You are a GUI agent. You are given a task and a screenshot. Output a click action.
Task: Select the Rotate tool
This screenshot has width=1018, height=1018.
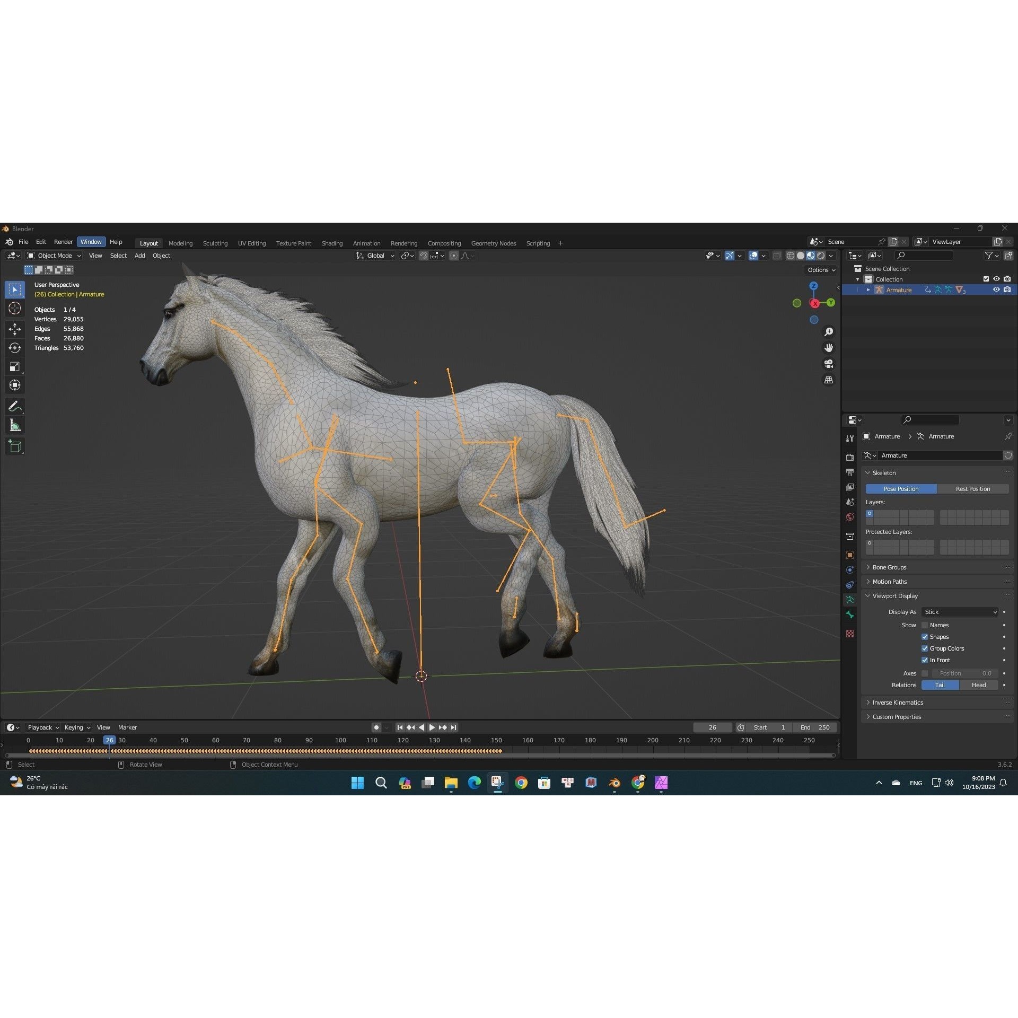(15, 348)
